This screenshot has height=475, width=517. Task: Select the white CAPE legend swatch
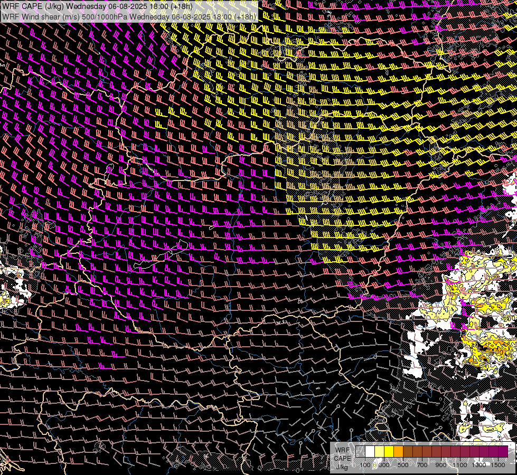[x=370, y=452]
